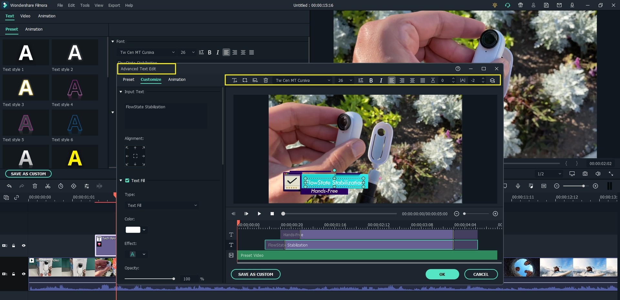The image size is (620, 300).
Task: Switch to dialog Animation tab
Action: point(177,79)
